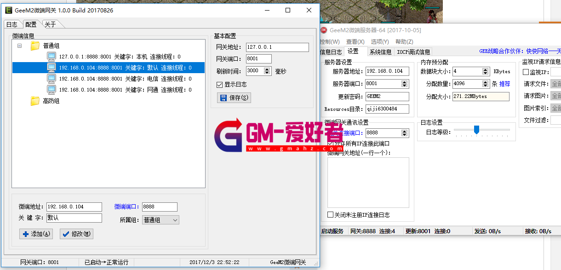This screenshot has width=561, height=270.
Task: Open the 控制(W) menu
Action: [329, 42]
